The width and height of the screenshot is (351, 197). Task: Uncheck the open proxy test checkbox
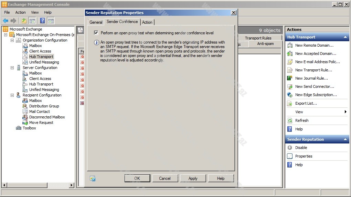(x=96, y=33)
